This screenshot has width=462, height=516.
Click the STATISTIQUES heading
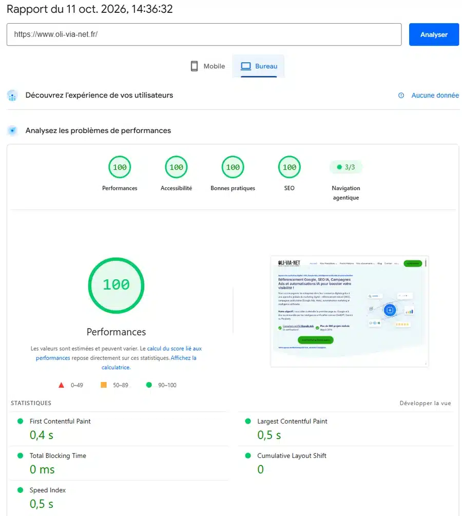point(31,403)
